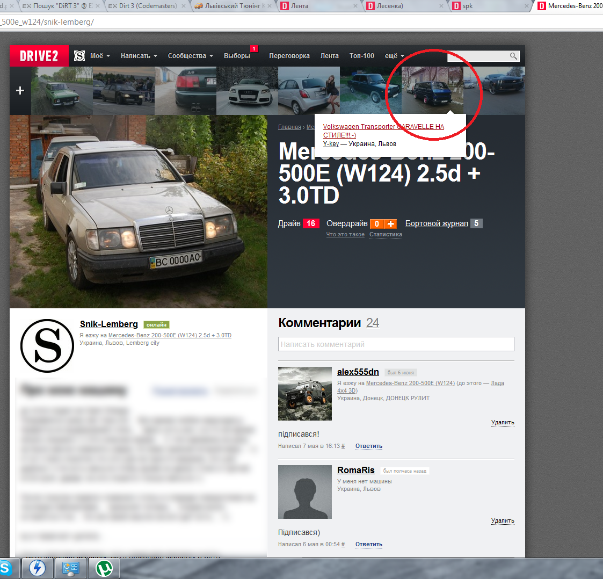This screenshot has width=603, height=579.
Task: Open the Camaro thumbnail
Action: [x=494, y=91]
